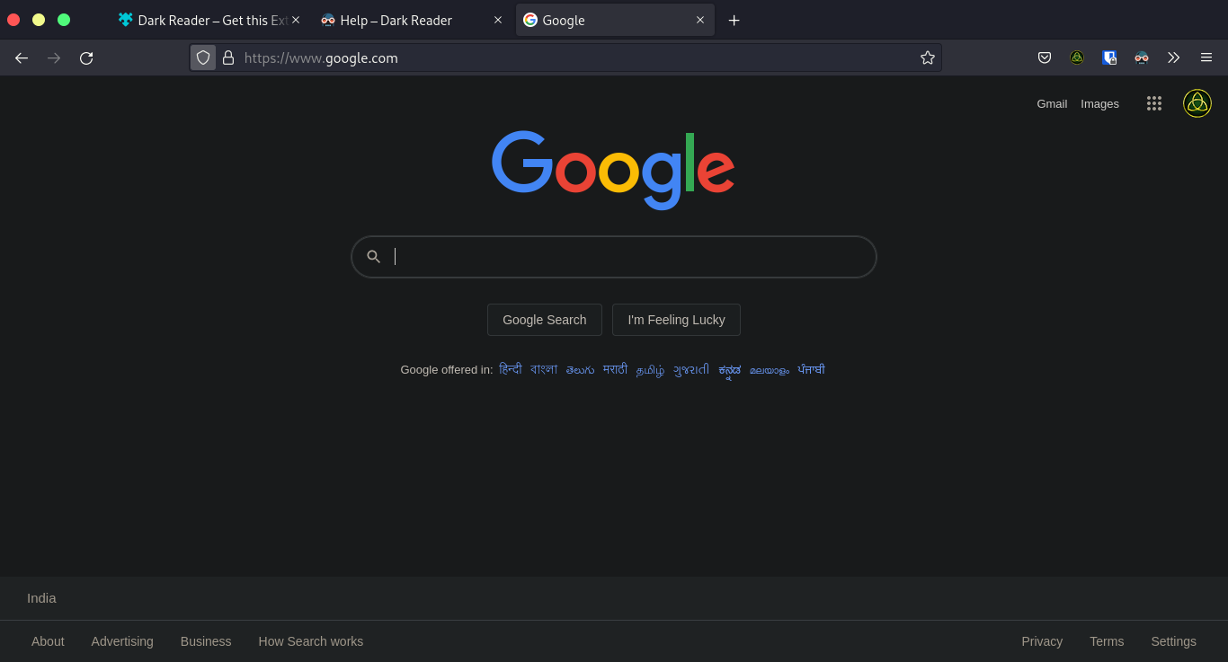This screenshot has width=1228, height=662.
Task: Click the Bitwarden password manager icon
Action: (1109, 57)
